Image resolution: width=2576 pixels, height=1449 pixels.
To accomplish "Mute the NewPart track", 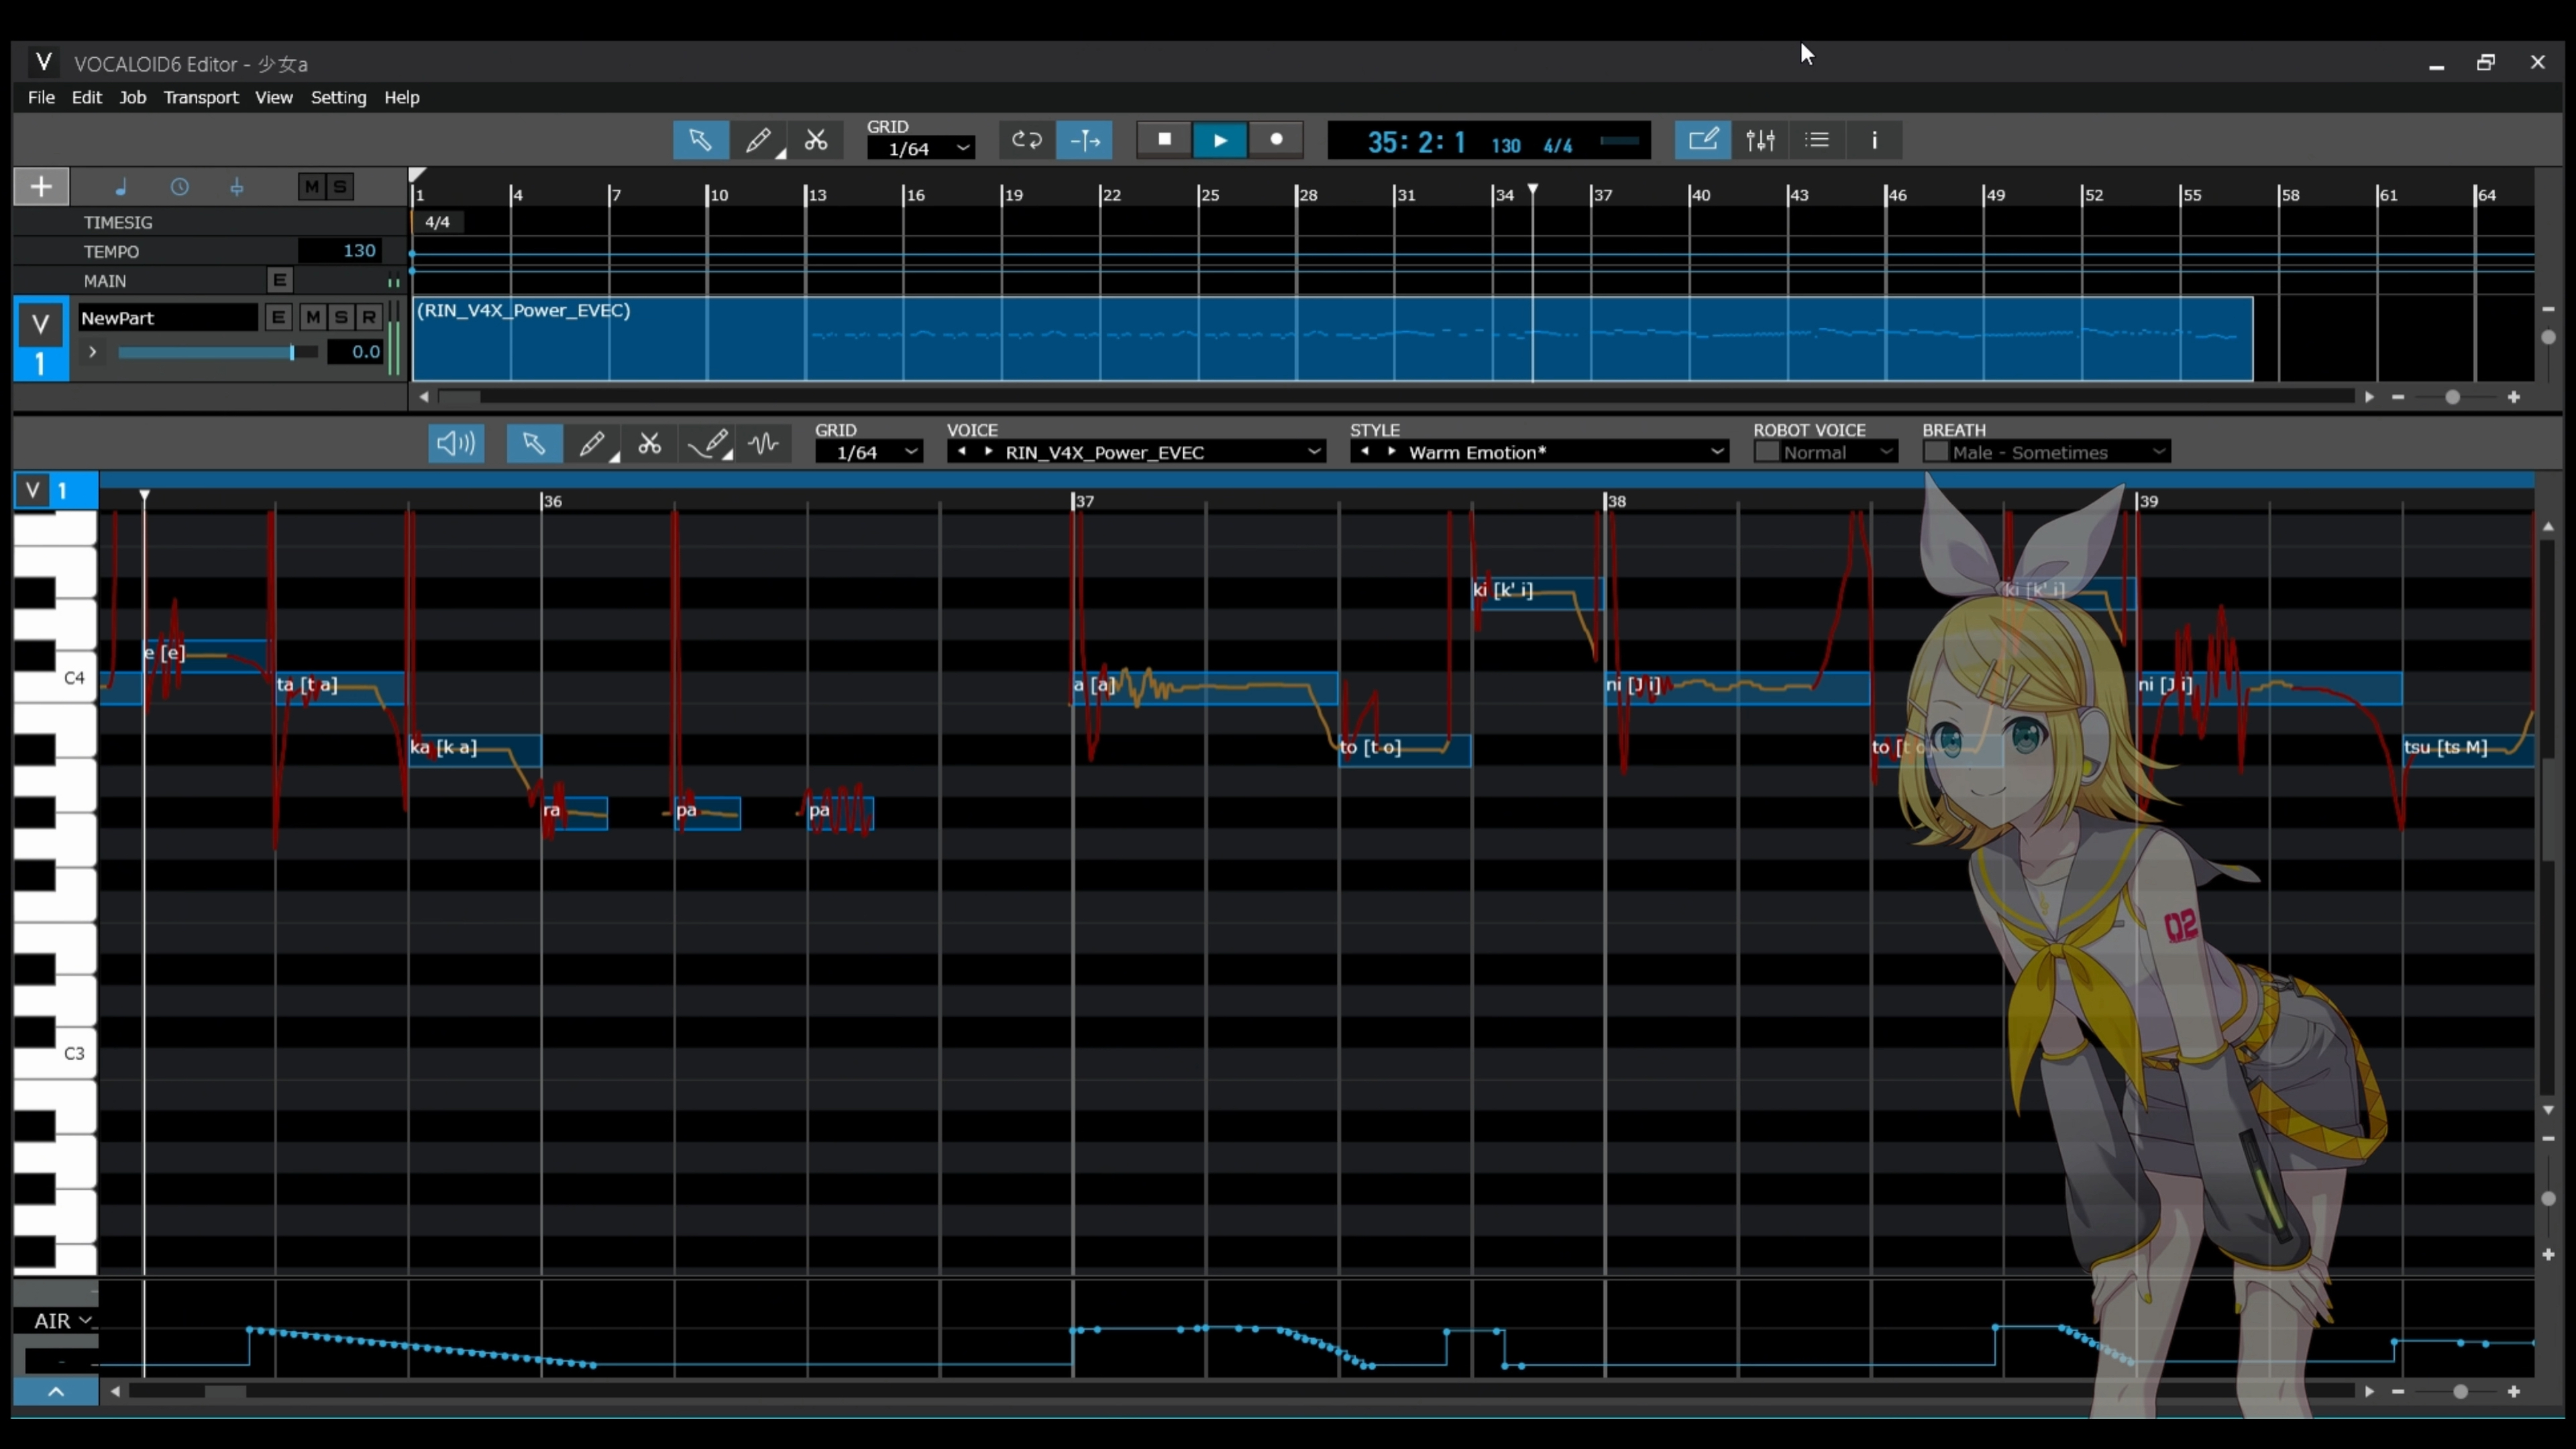I will [x=313, y=318].
